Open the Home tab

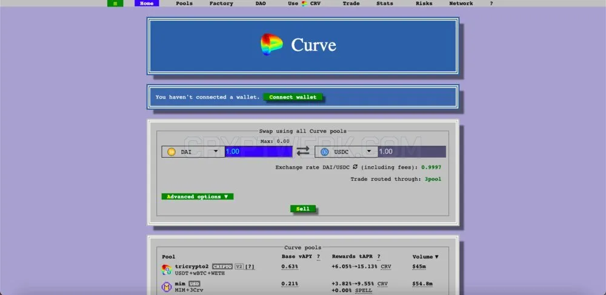147,4
